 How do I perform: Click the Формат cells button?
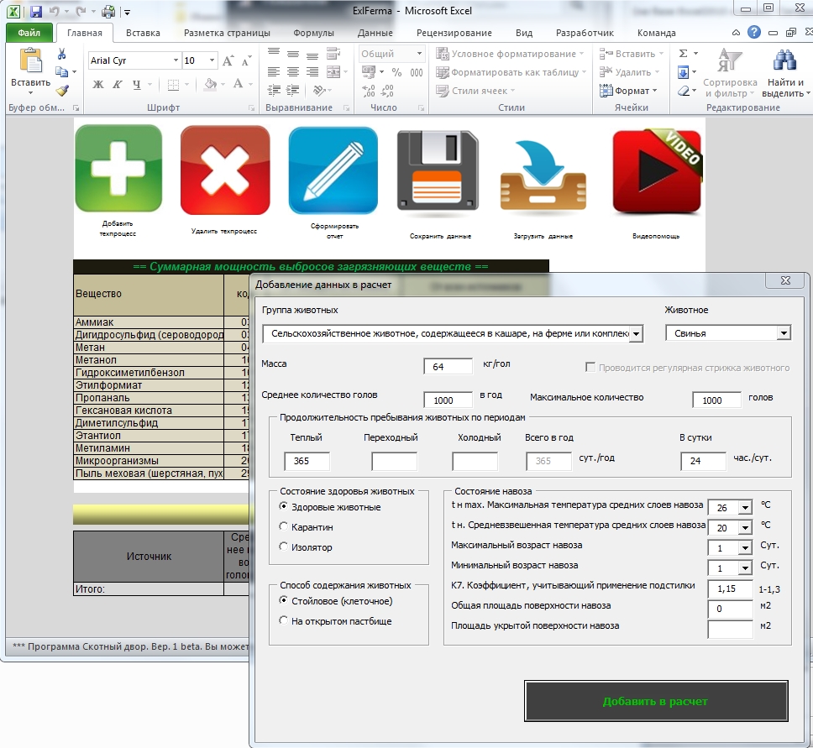tap(628, 91)
